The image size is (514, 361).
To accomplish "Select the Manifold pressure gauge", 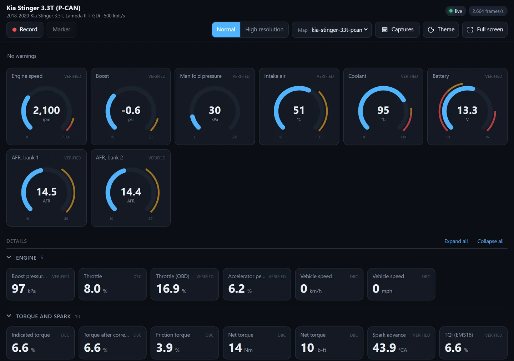I will (x=215, y=106).
